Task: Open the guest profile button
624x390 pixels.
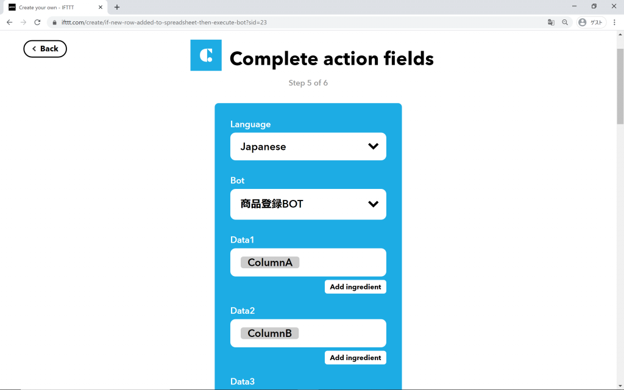Action: 591,23
